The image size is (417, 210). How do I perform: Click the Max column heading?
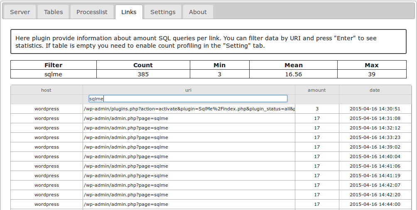372,65
